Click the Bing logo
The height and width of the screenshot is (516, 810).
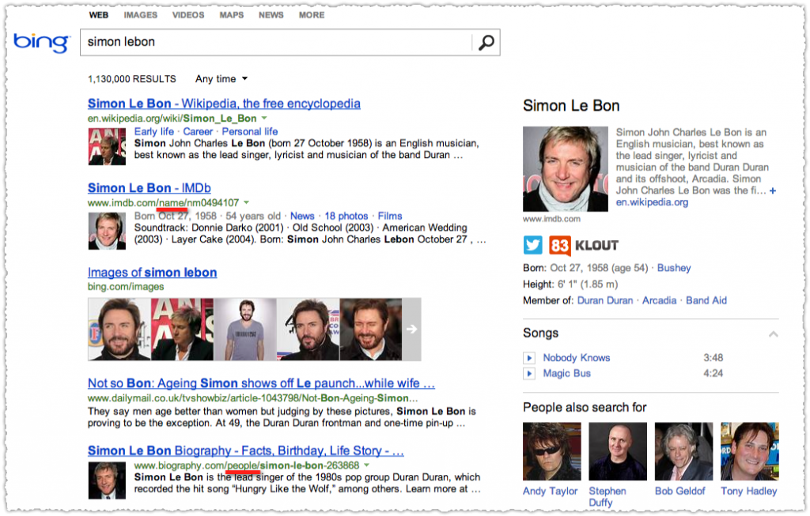(x=41, y=43)
